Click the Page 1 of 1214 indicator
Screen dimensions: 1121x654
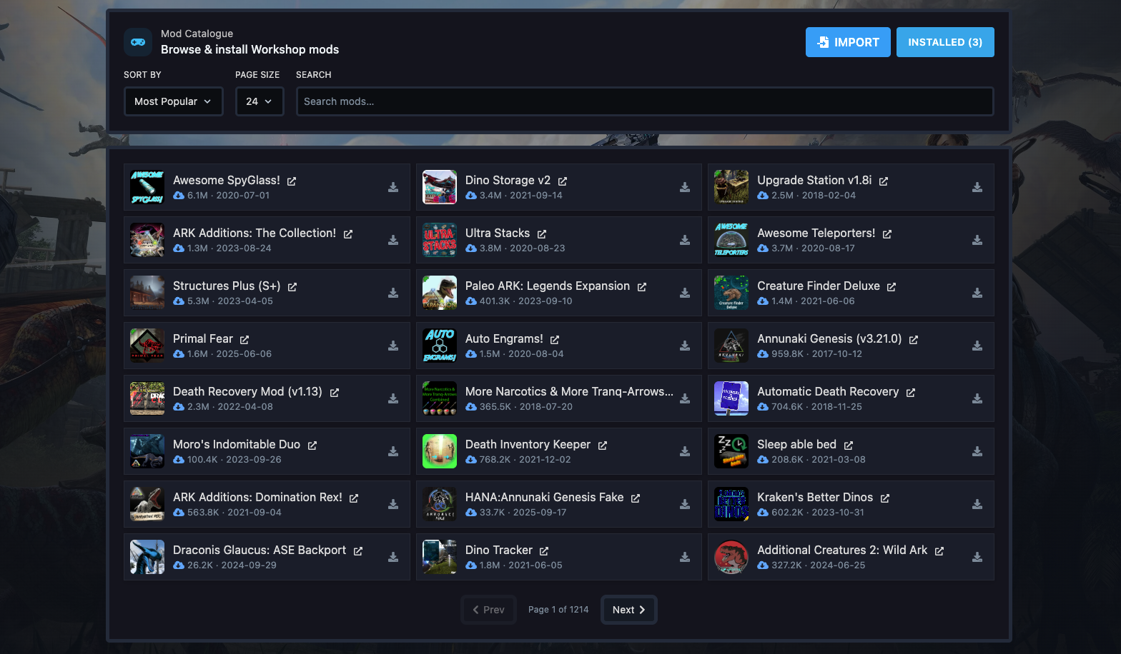558,610
